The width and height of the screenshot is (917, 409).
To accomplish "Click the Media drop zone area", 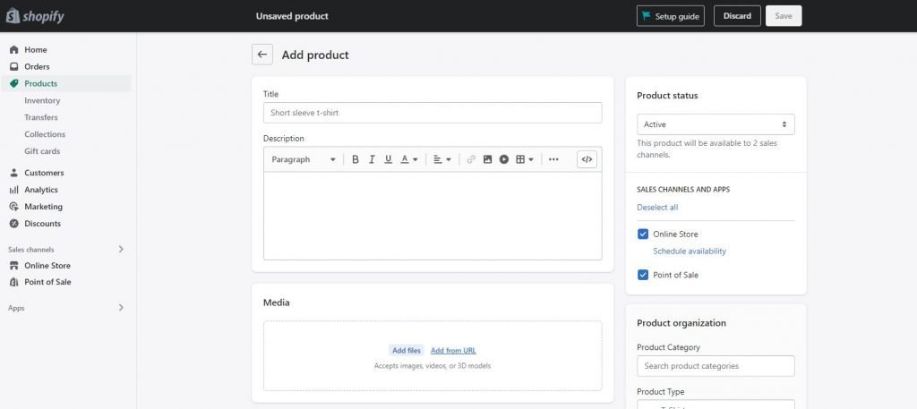I will [x=433, y=356].
